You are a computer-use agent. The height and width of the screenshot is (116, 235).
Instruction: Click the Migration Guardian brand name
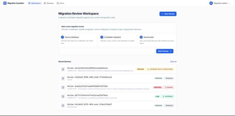(x=16, y=3)
